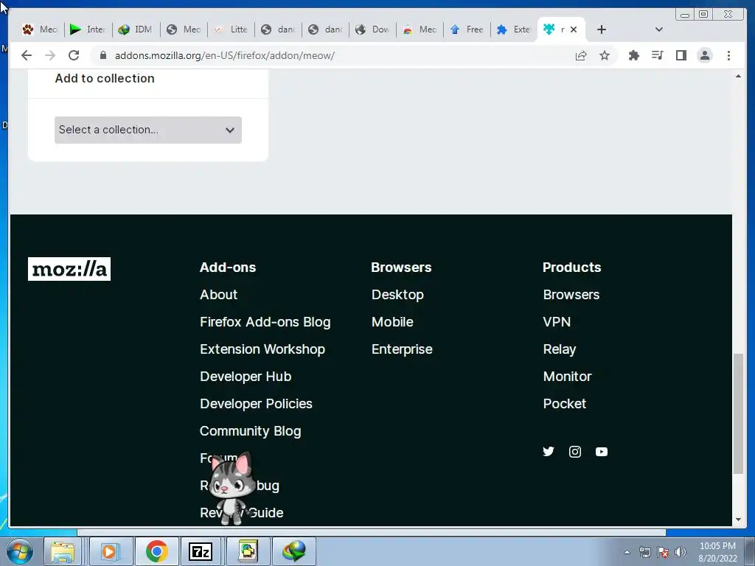Visit Mozilla's Twitter page
The width and height of the screenshot is (755, 566).
pos(549,452)
